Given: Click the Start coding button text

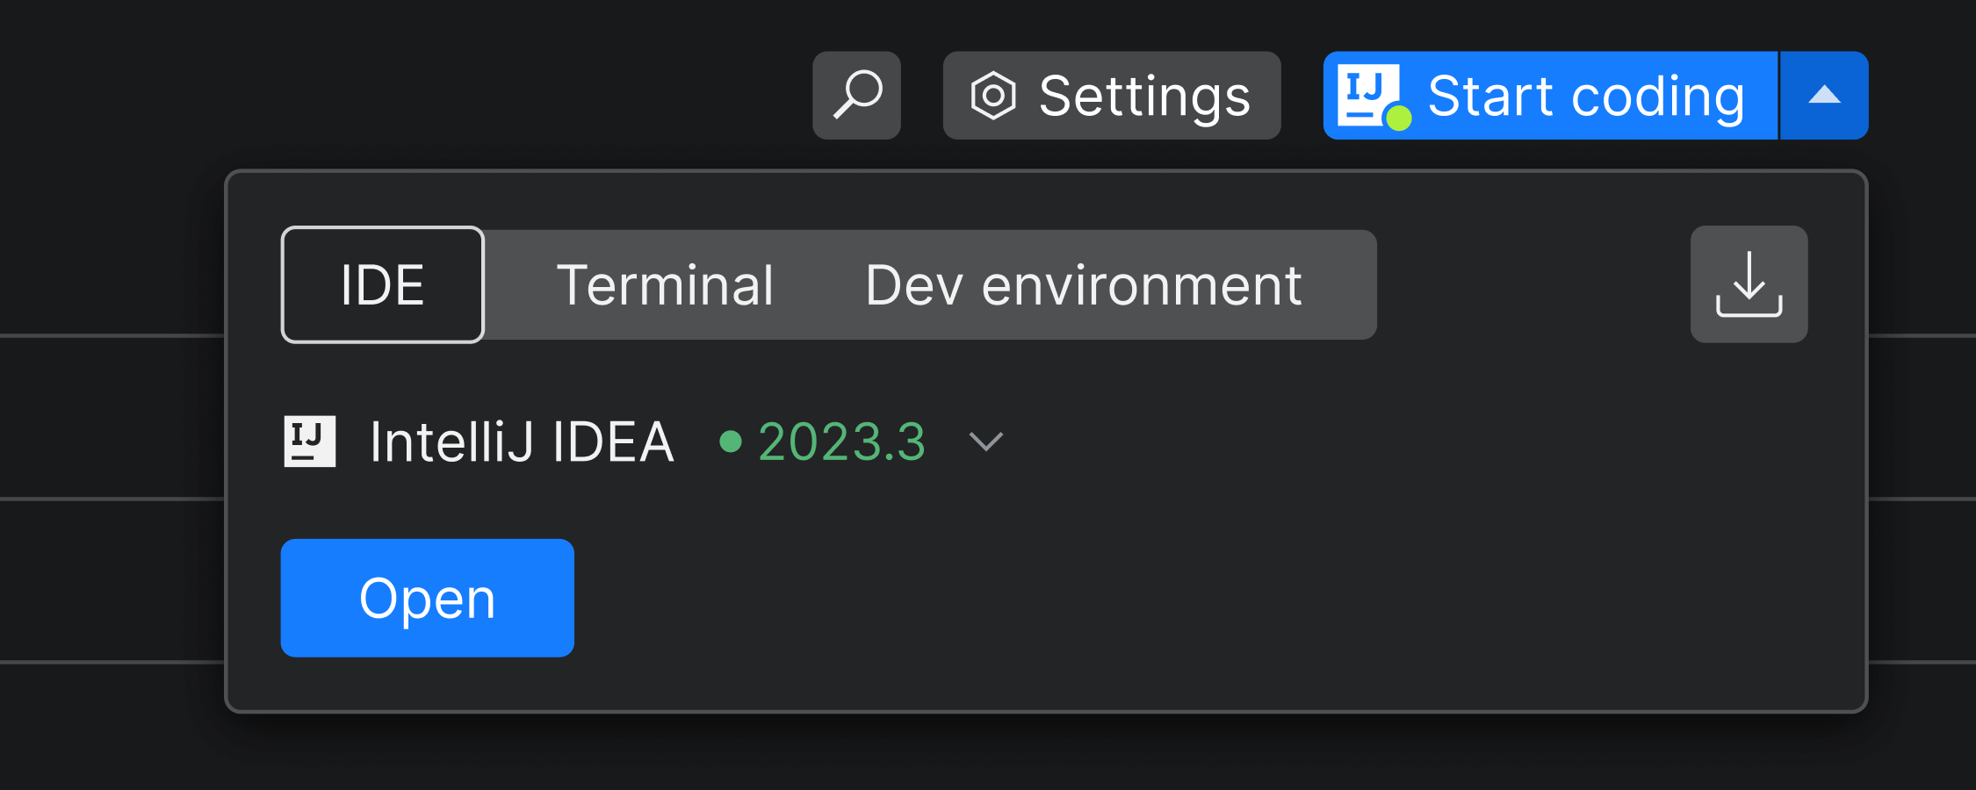Looking at the screenshot, I should coord(1585,96).
